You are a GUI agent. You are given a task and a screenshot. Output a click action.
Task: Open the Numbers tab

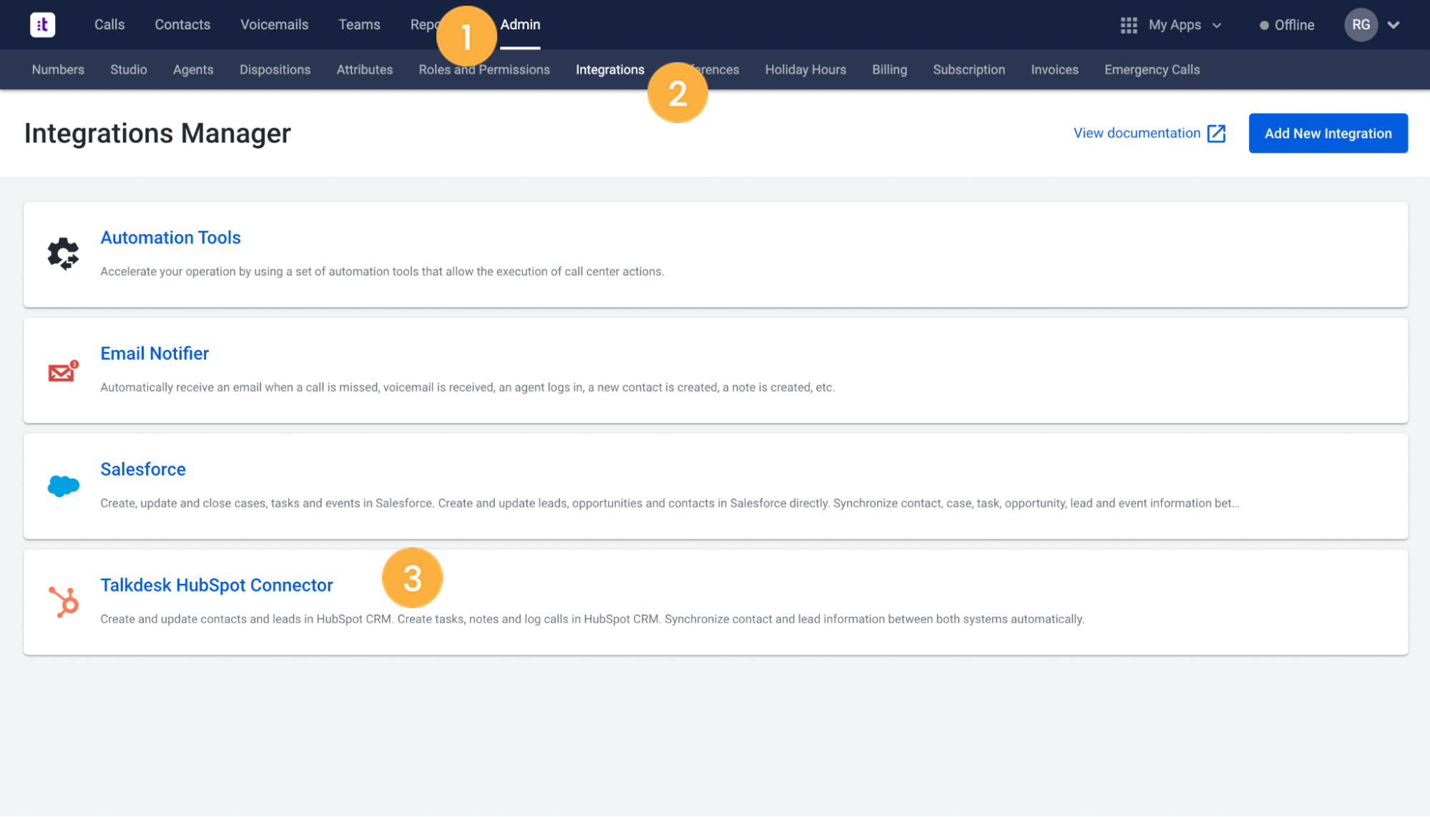pos(58,69)
